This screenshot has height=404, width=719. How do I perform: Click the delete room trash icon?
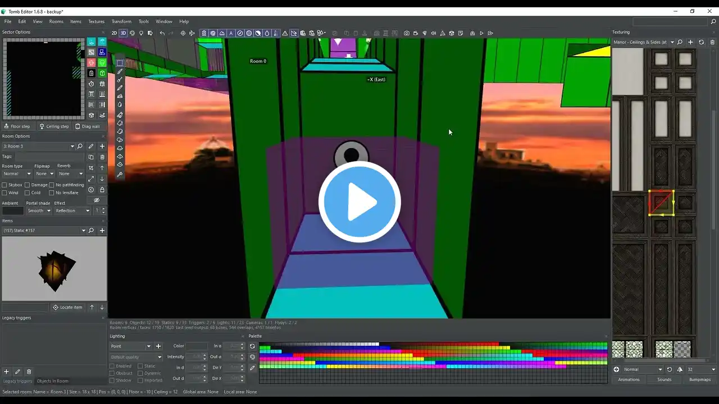pyautogui.click(x=102, y=157)
